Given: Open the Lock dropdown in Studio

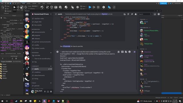Looking at the screenshot, I should tap(83, 9).
